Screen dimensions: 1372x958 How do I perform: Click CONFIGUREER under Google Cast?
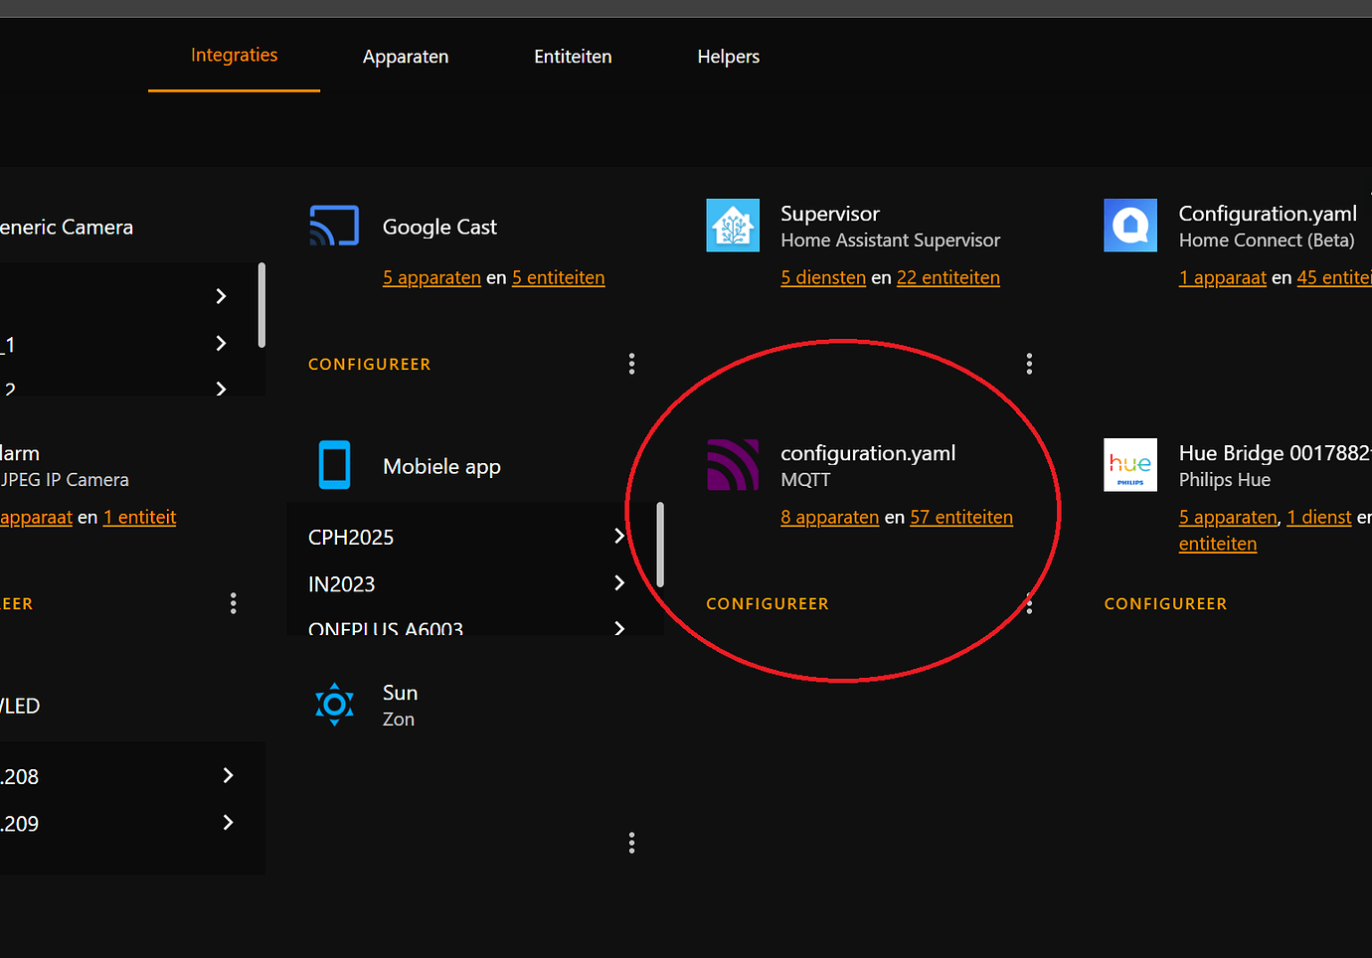[x=369, y=364]
